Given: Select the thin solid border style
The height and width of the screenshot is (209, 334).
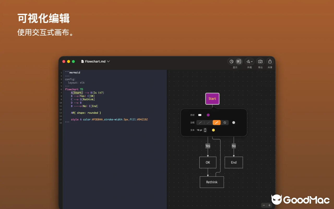Looking at the screenshot, I should [x=200, y=123].
